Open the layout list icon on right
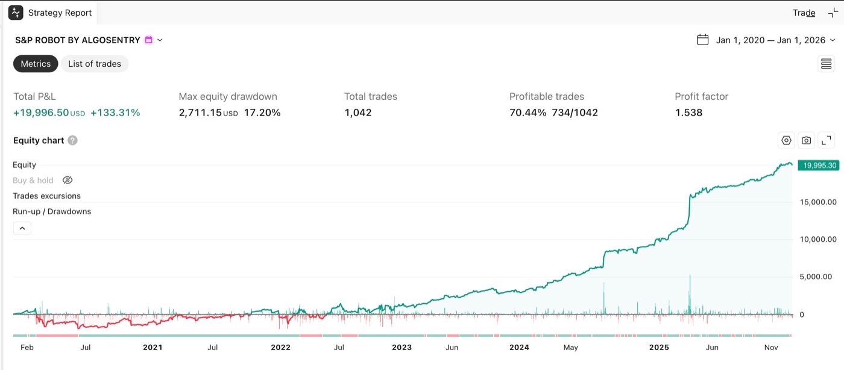Image resolution: width=844 pixels, height=370 pixels. pyautogui.click(x=826, y=64)
